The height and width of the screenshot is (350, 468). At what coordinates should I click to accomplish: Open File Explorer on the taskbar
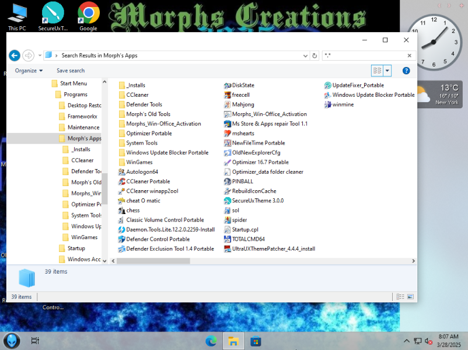pyautogui.click(x=233, y=341)
